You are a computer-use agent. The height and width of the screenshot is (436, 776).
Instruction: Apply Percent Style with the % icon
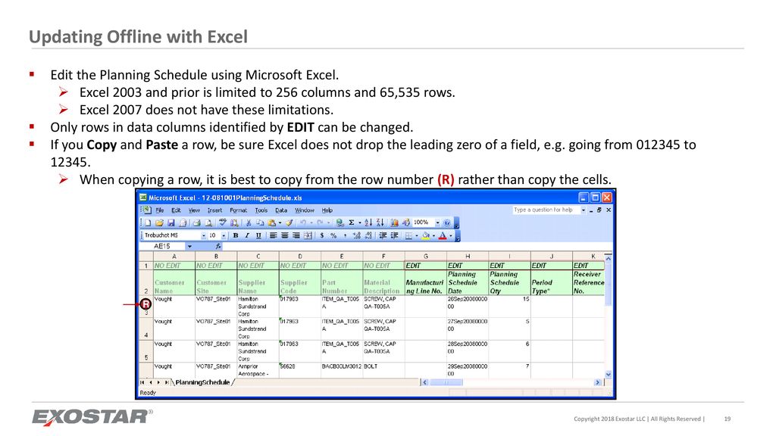click(x=333, y=235)
